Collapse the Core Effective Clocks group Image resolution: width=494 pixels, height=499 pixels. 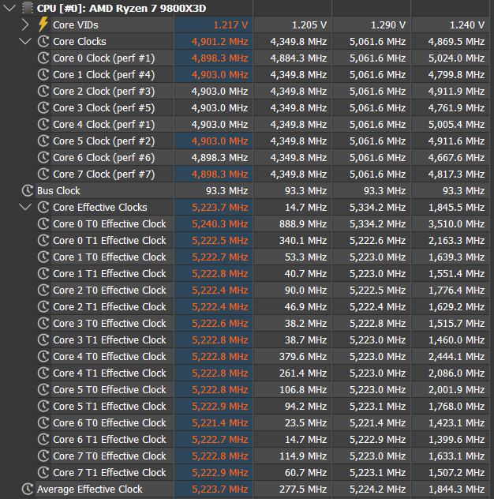pyautogui.click(x=25, y=207)
